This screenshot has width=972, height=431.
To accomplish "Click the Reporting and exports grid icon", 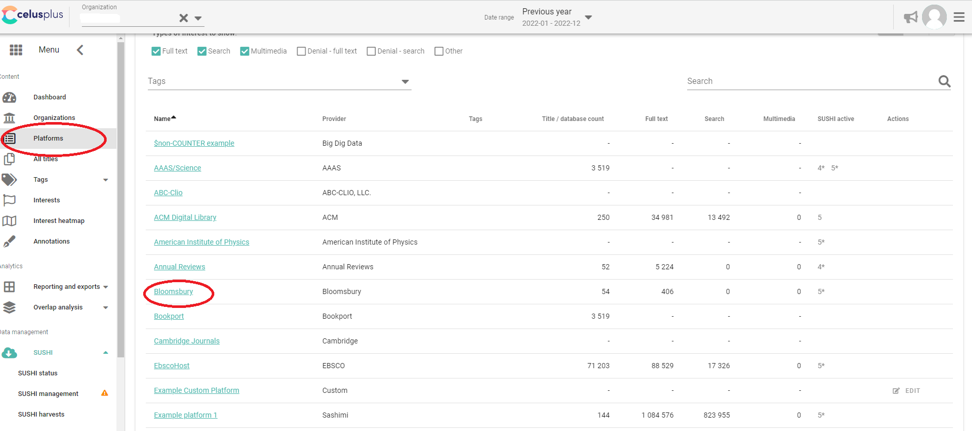I will pos(9,287).
